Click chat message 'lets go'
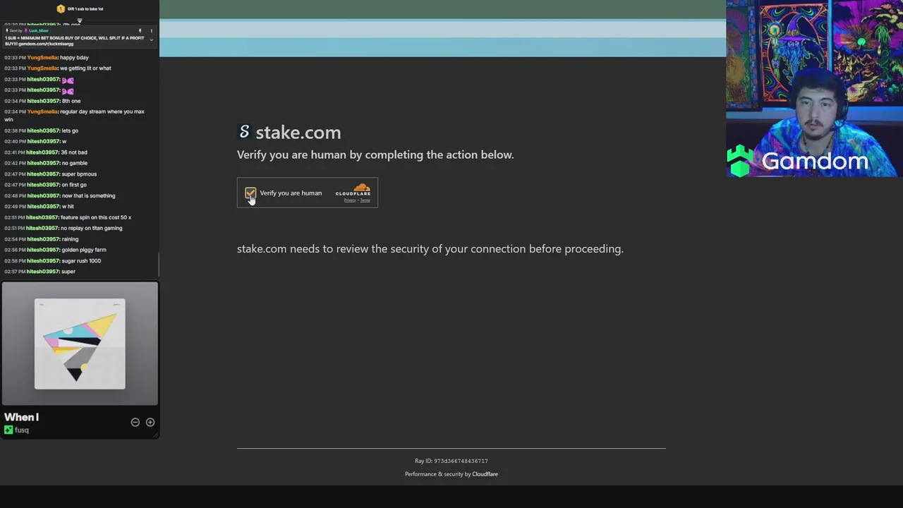The image size is (903, 508). pyautogui.click(x=70, y=131)
